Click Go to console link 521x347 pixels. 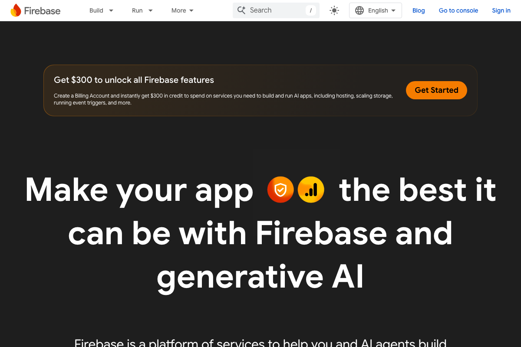[x=458, y=10]
